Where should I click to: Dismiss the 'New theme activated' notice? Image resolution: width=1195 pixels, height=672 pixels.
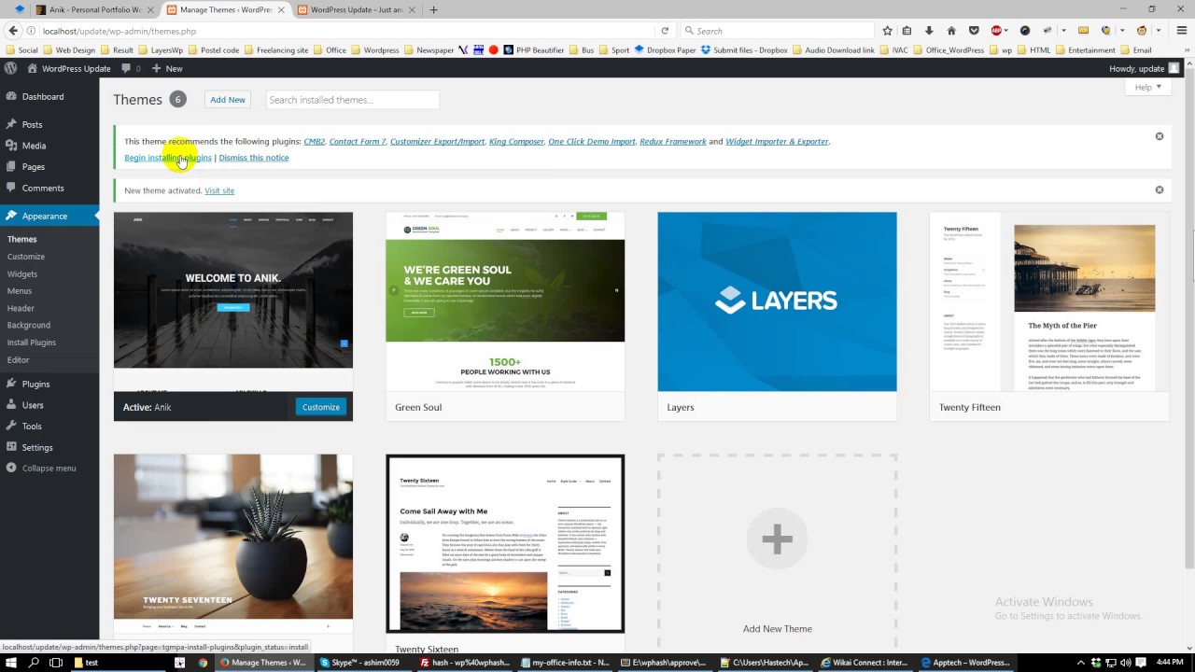point(1160,189)
